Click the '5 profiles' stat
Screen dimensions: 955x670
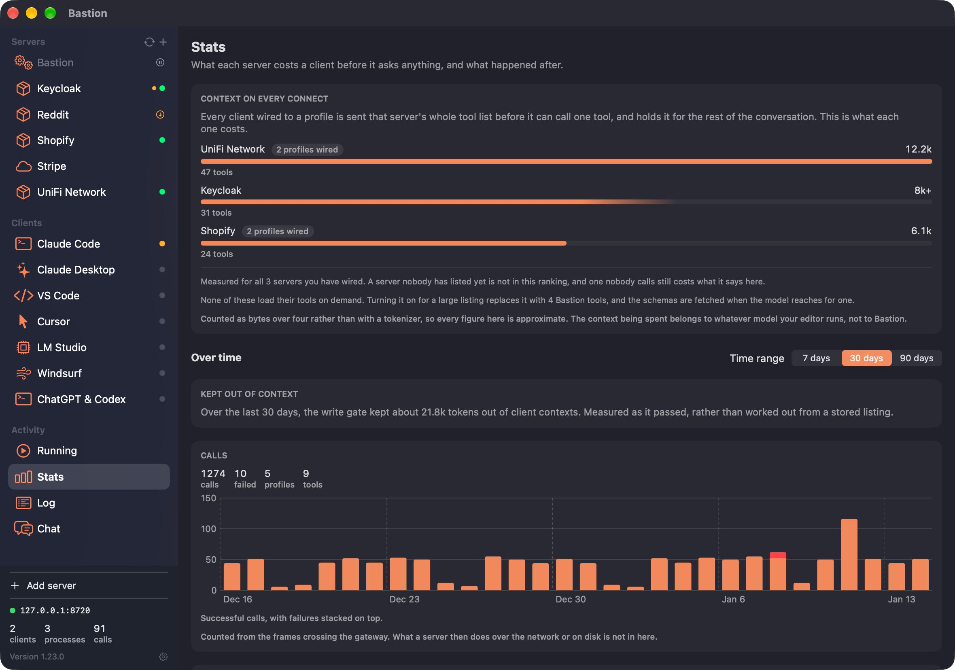point(279,479)
